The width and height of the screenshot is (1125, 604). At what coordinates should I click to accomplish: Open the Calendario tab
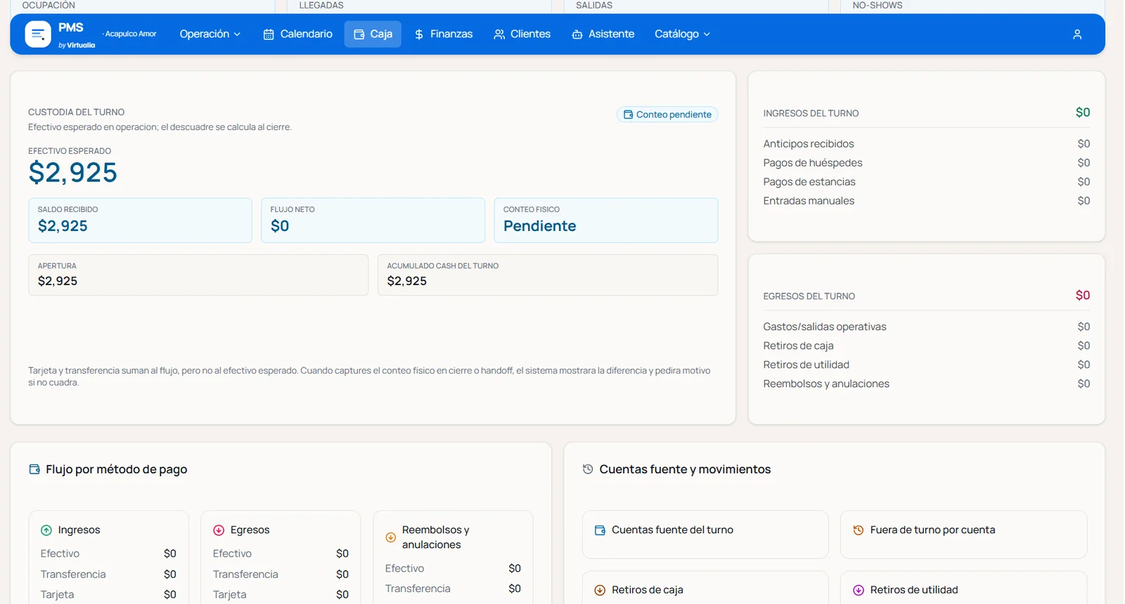click(298, 34)
